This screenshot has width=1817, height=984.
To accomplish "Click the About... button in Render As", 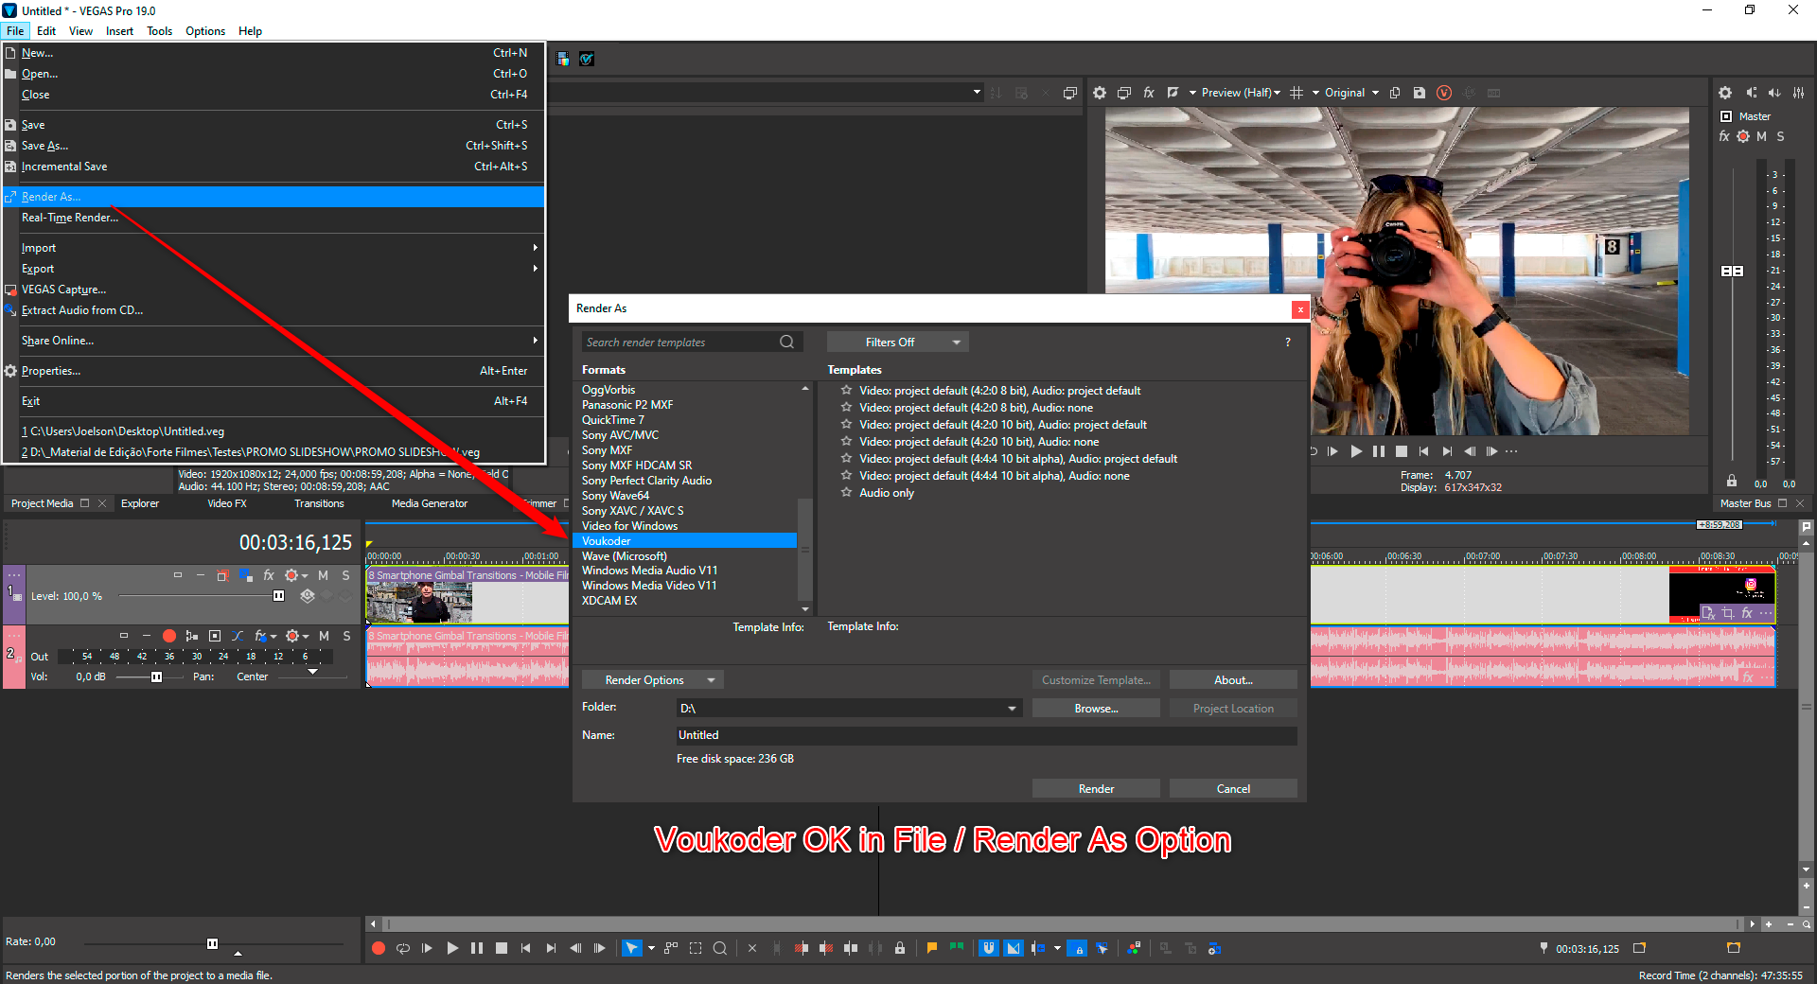I will pos(1233,680).
